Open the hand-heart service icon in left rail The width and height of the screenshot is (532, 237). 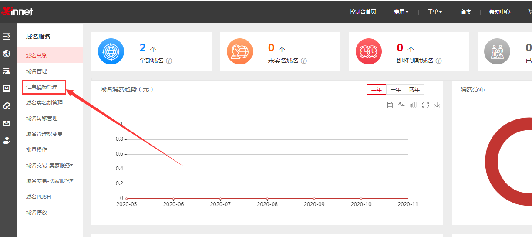tap(7, 141)
